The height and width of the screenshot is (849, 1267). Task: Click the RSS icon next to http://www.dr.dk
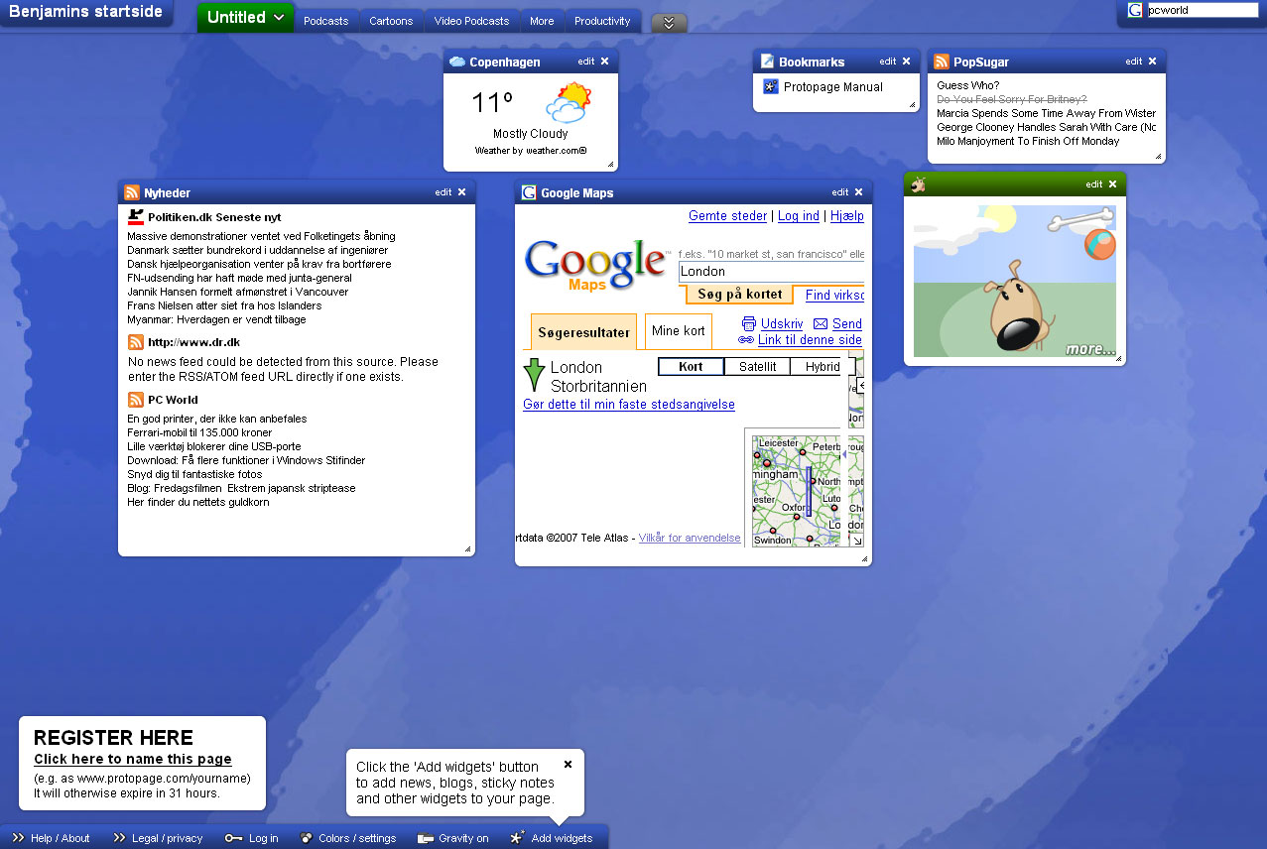136,342
